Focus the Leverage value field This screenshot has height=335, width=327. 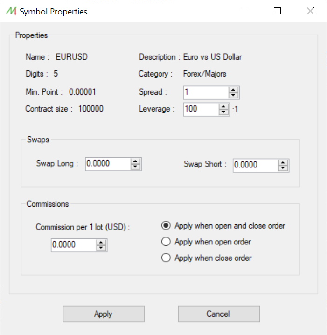click(201, 109)
